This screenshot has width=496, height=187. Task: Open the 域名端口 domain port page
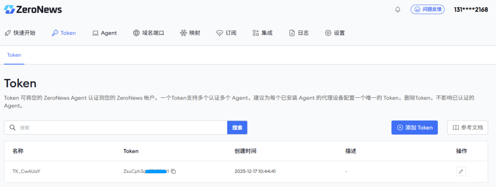148,33
